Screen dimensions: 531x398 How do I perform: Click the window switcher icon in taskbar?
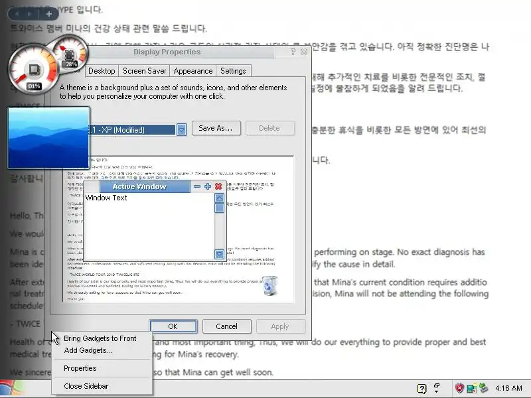(x=437, y=388)
